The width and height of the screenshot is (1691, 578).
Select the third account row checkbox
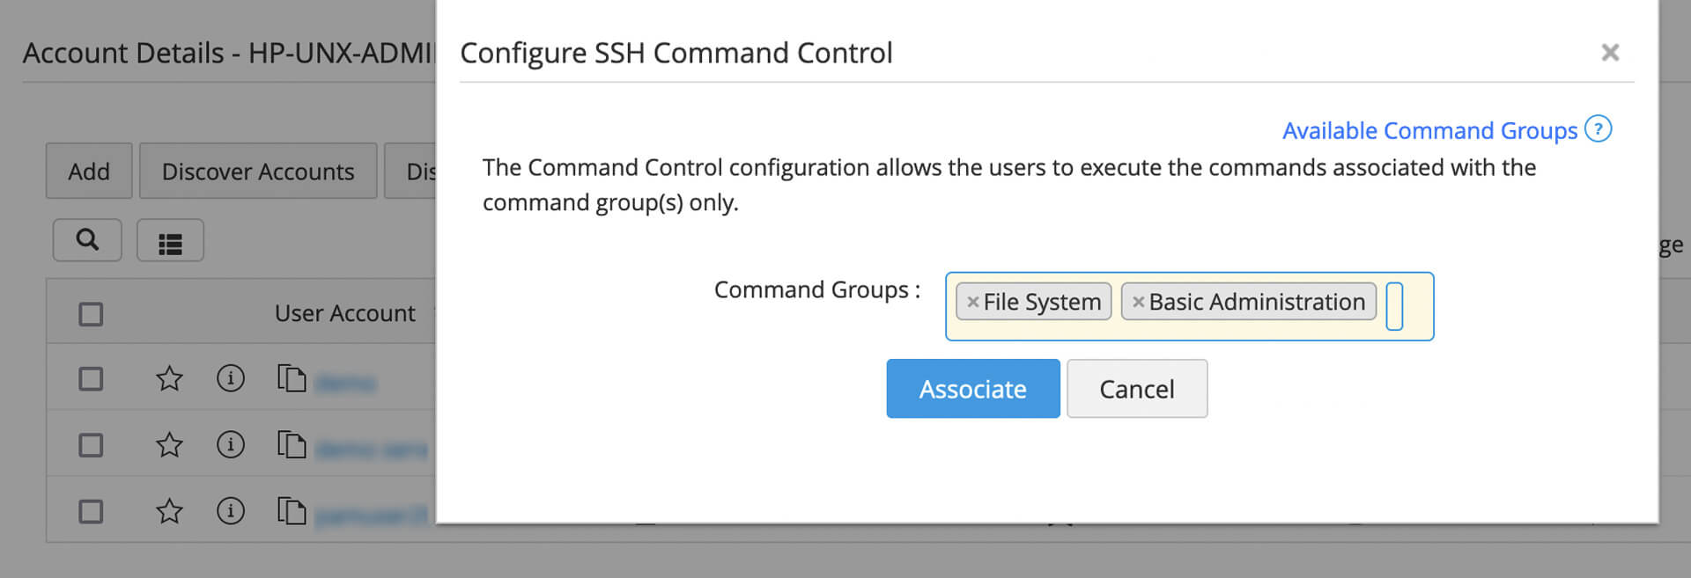pyautogui.click(x=91, y=511)
